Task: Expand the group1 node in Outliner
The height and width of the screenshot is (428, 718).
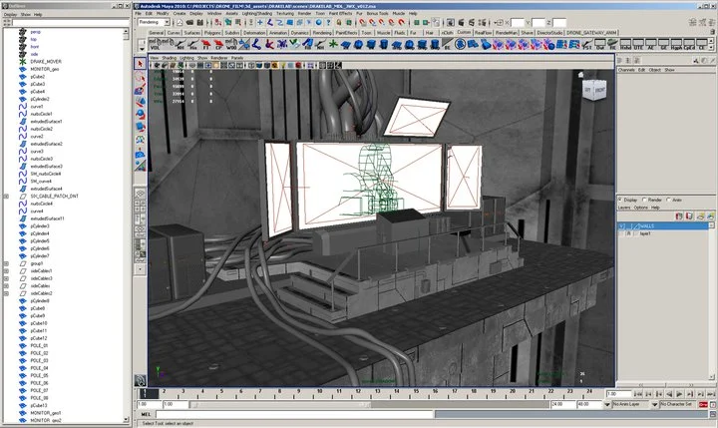Action: [6, 263]
